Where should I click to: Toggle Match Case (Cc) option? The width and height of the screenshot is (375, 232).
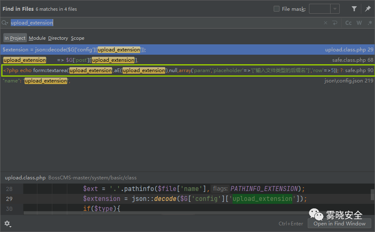click(348, 23)
